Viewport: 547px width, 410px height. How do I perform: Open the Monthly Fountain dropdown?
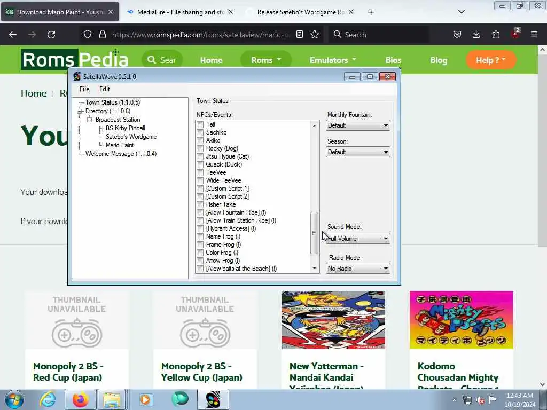point(358,125)
